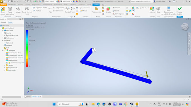Click the Manual contactos tool
The image size is (191, 107).
coord(84,11)
